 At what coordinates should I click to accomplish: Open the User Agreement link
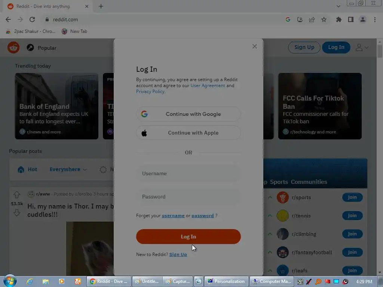[x=208, y=86]
